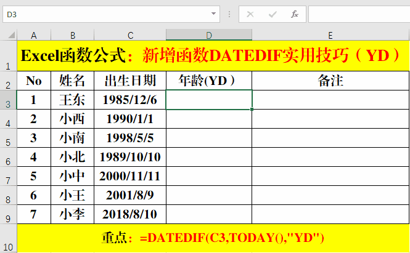Select row 3 header
The width and height of the screenshot is (410, 253).
9,100
